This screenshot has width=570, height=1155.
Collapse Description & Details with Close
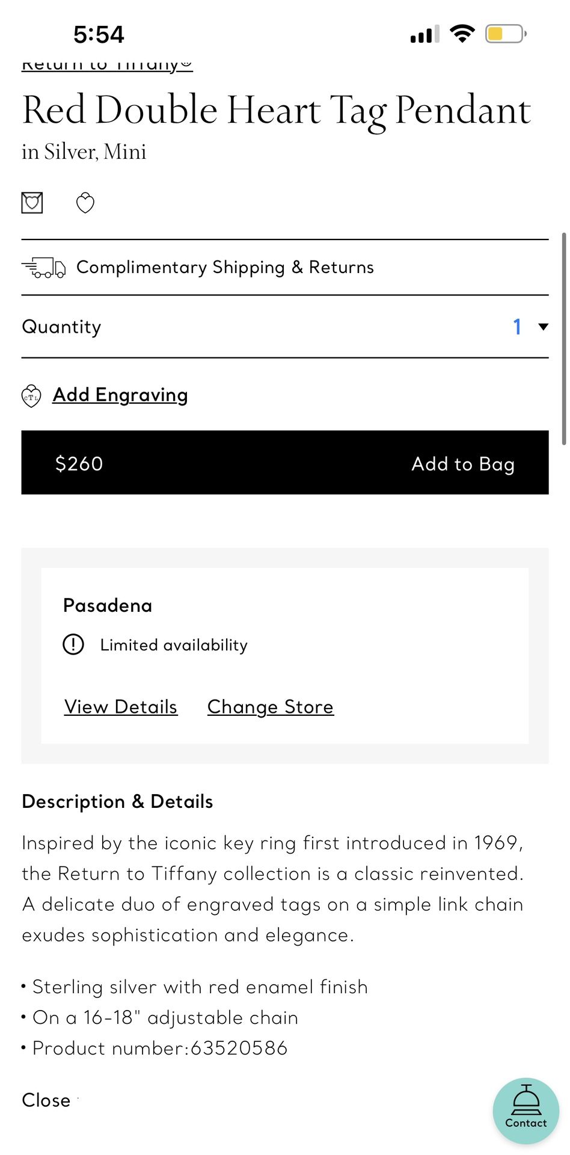tap(46, 1100)
